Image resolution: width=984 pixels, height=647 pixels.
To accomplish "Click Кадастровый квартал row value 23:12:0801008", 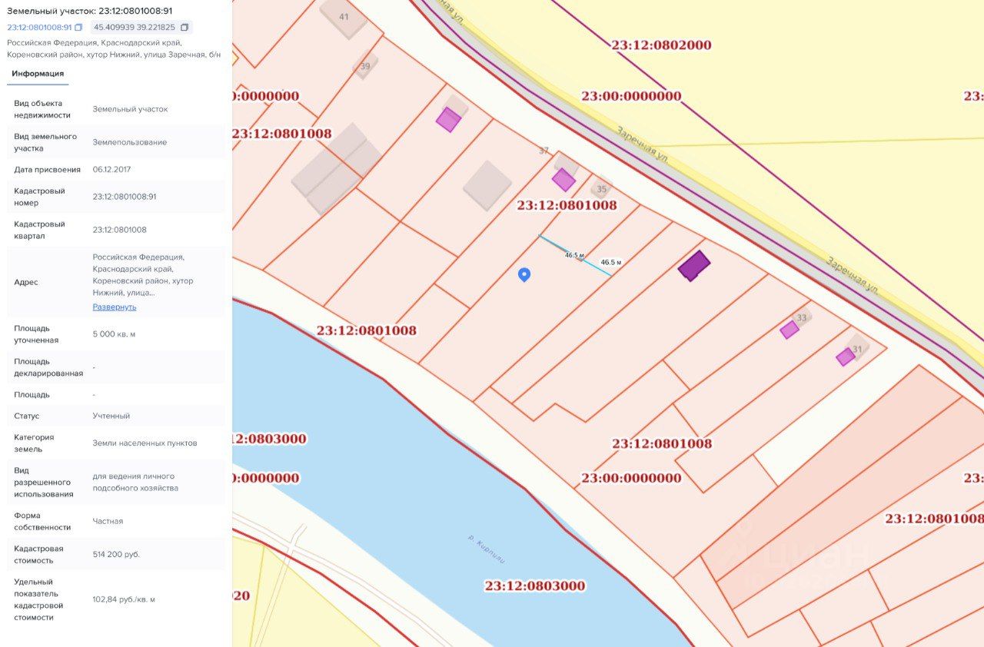I will pyautogui.click(x=120, y=230).
